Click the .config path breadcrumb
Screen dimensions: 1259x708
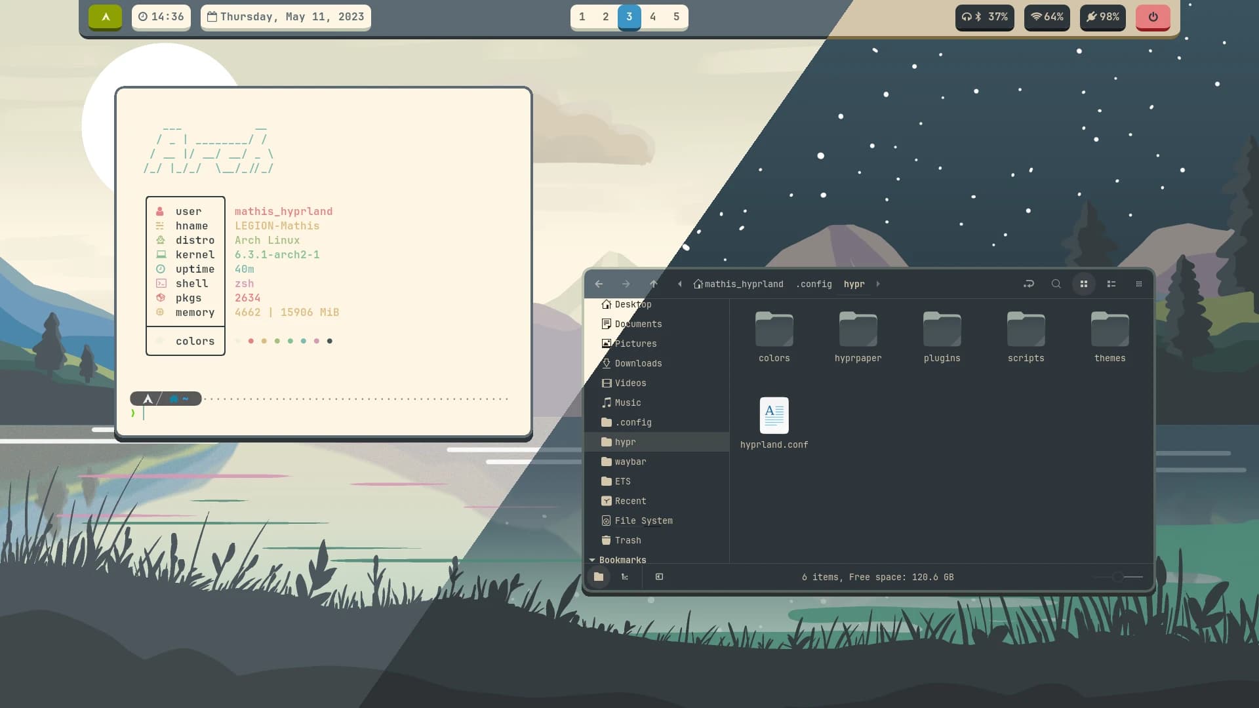(x=814, y=284)
